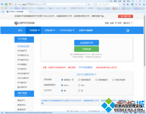This screenshot has width=146, height=114.
Task: Open the PDF转EXCEL sidebar link
Action: pyautogui.click(x=23, y=55)
